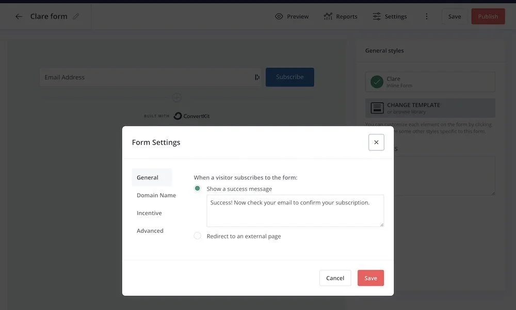Click the back arrow icon
Viewport: 516px width, 310px height.
pos(19,16)
